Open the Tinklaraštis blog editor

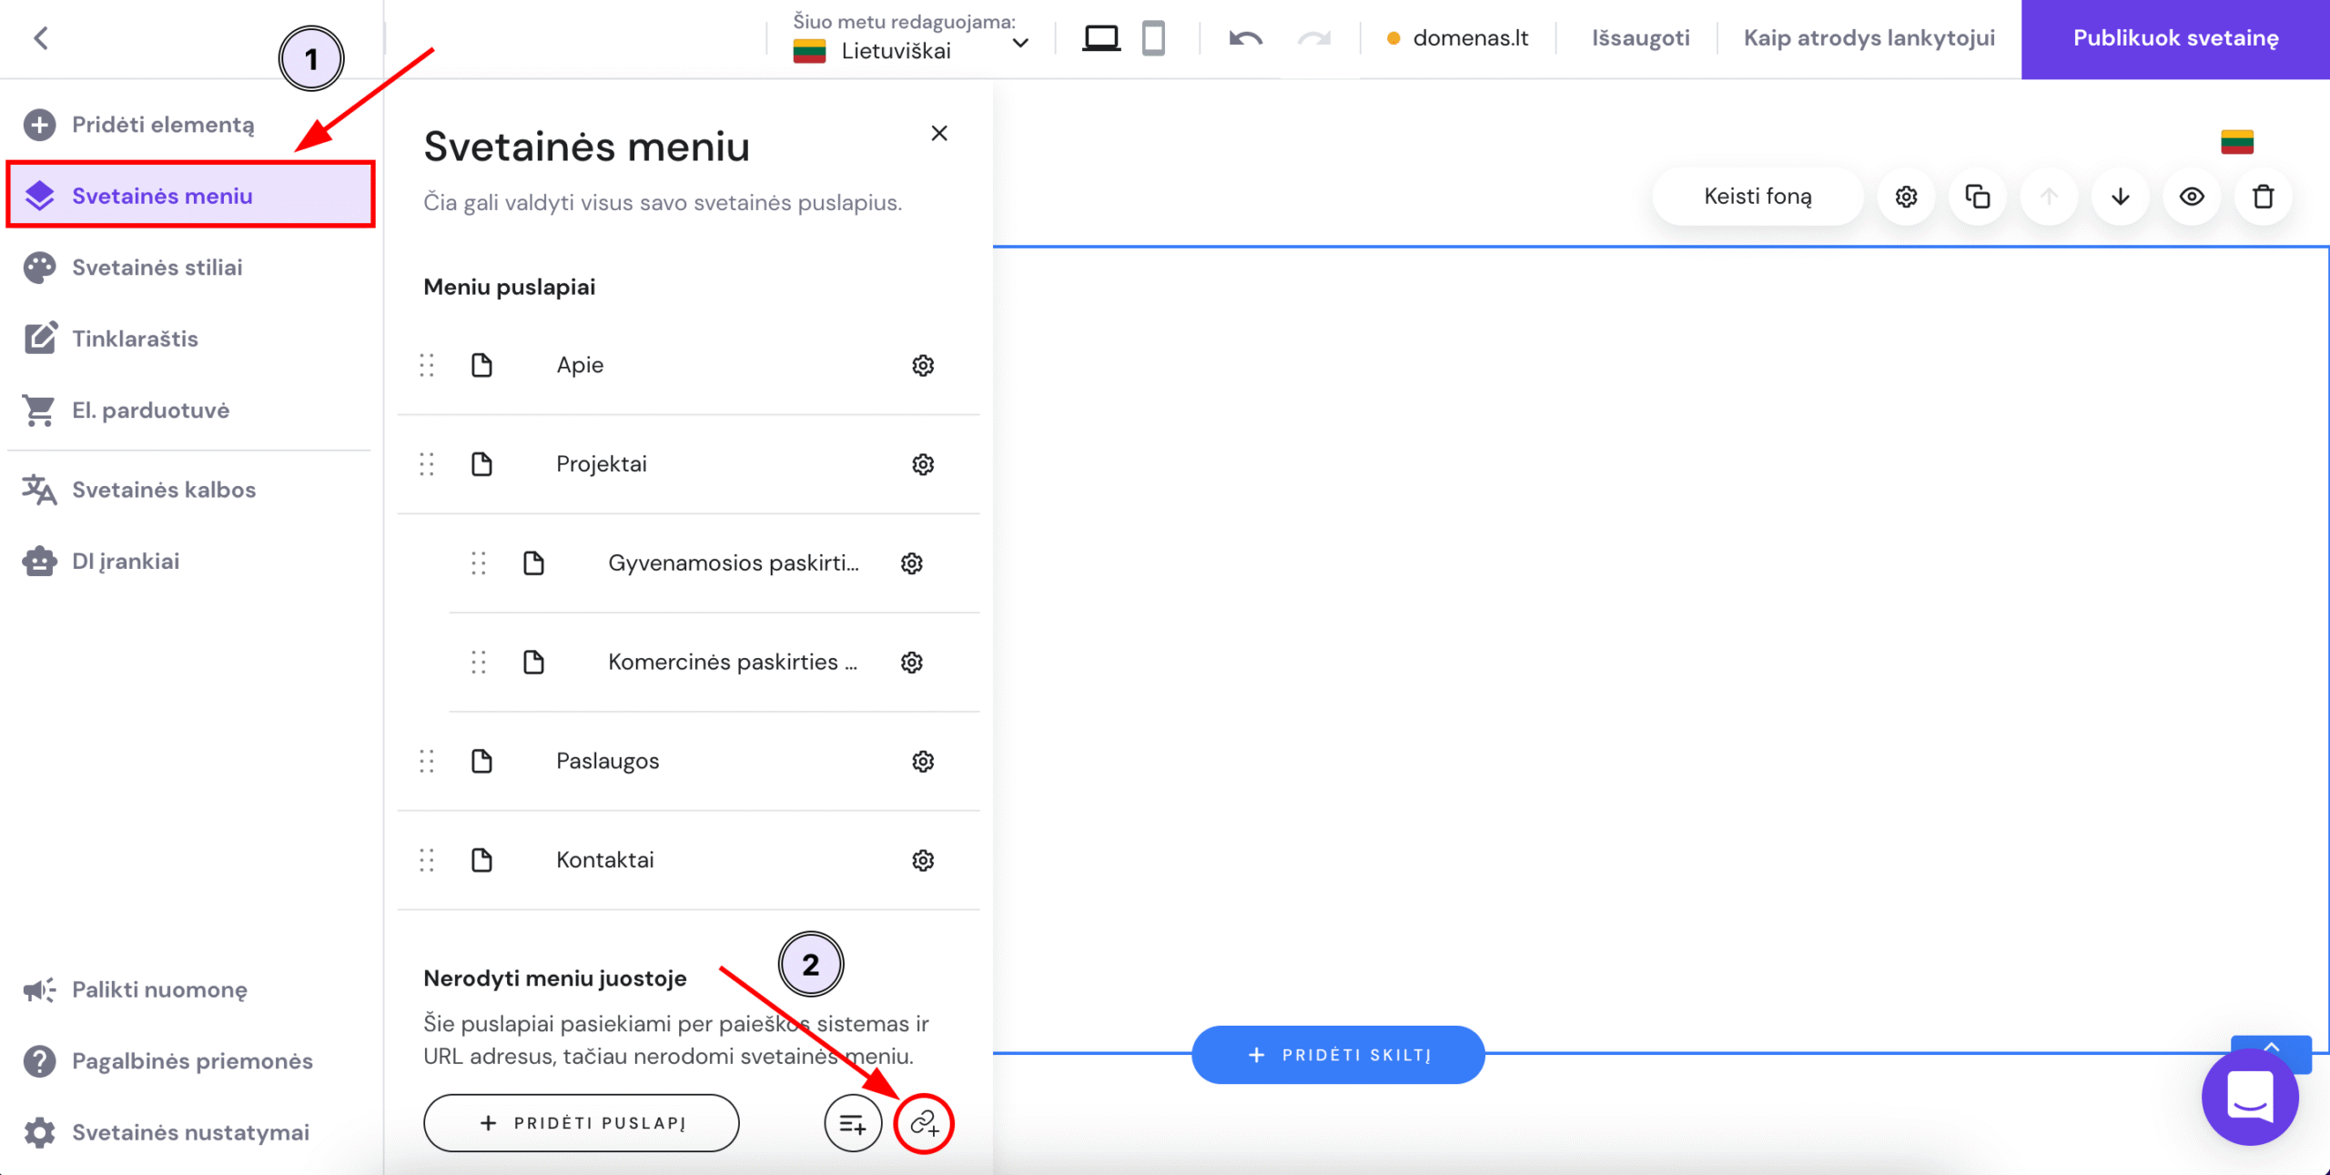[135, 338]
